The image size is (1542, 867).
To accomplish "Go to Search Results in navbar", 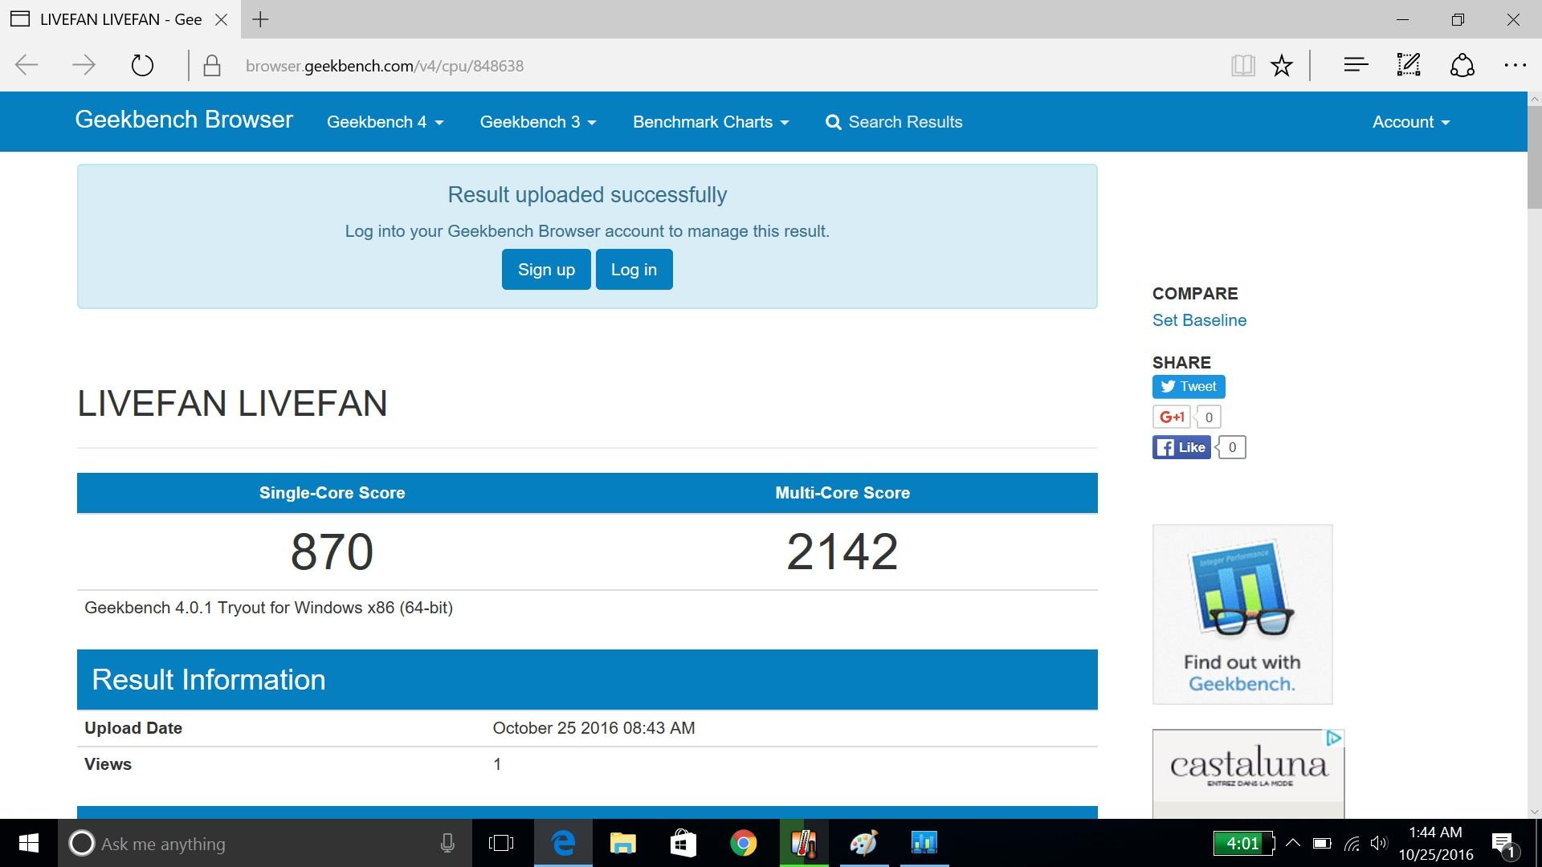I will click(894, 122).
